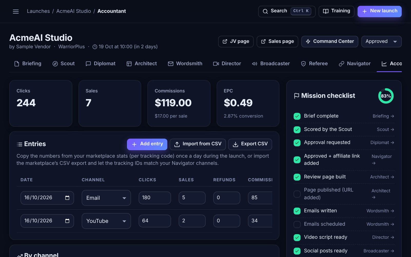Toggle Scored by the Scout checkbox
This screenshot has height=257, width=411.
(297, 130)
